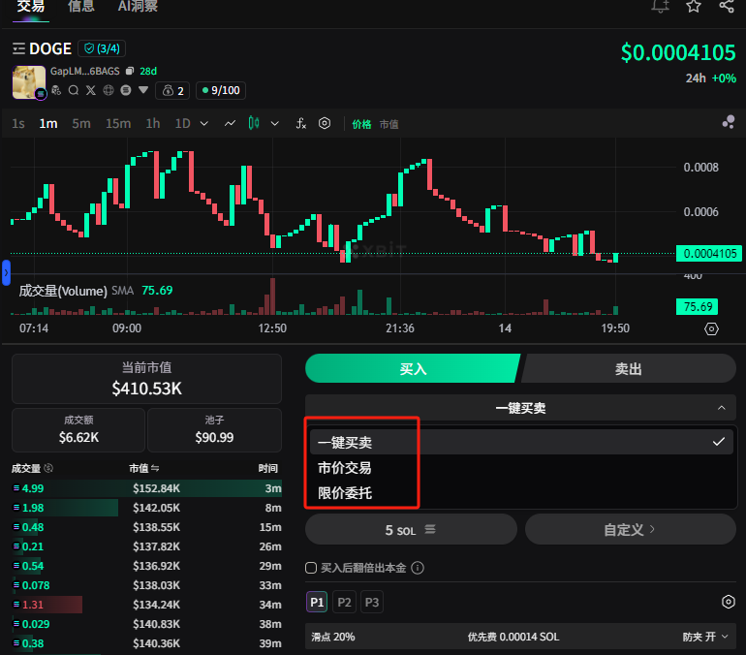Select the 卖出 sell tab

point(629,368)
